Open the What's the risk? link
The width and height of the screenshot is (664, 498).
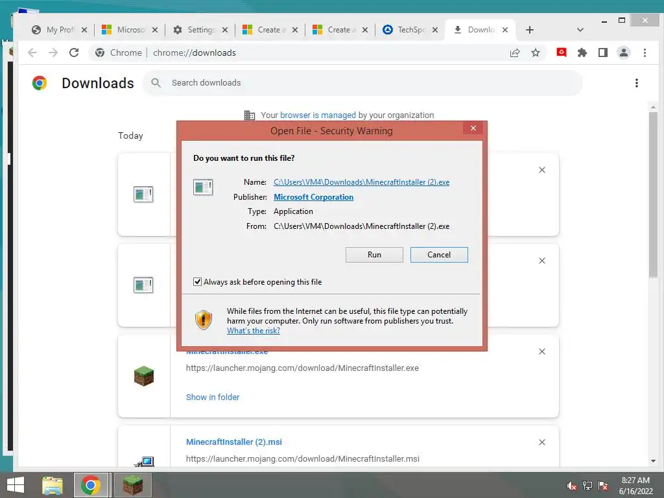254,331
